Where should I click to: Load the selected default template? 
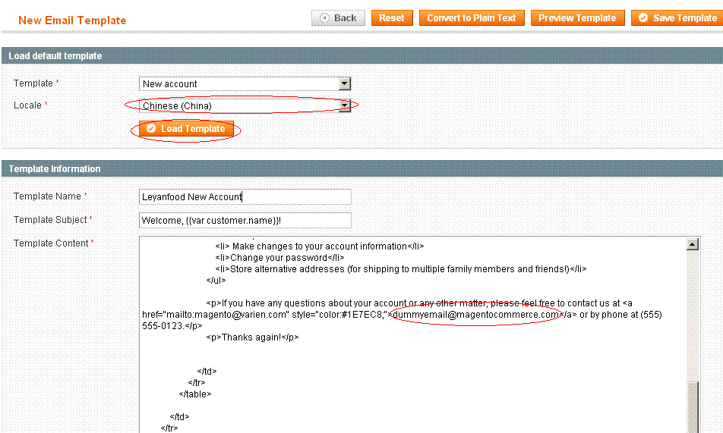tap(186, 128)
